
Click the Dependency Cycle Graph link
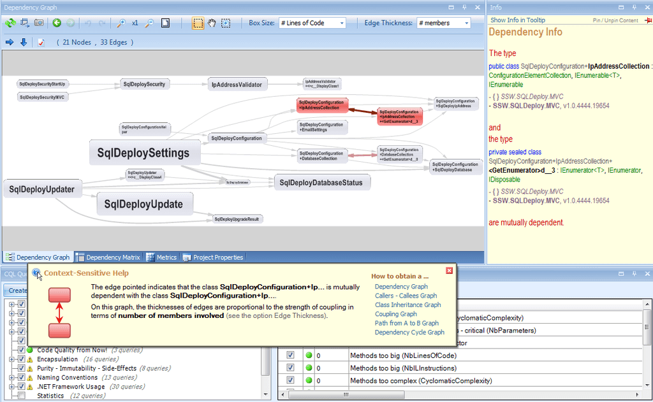click(x=408, y=332)
